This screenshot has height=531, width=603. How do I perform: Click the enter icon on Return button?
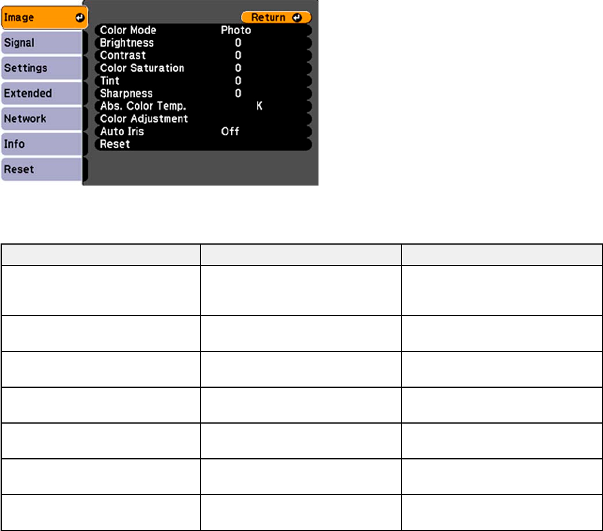pyautogui.click(x=297, y=17)
